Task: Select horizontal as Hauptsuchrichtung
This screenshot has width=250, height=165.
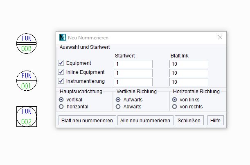Action: pos(61,107)
